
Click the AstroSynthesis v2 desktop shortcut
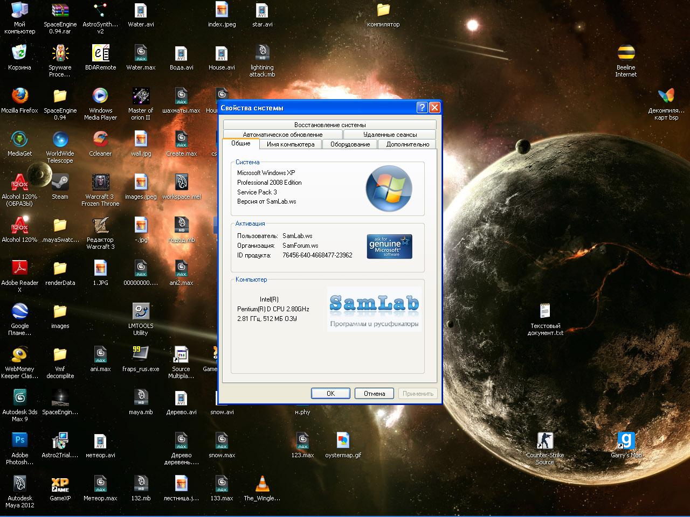tap(100, 10)
